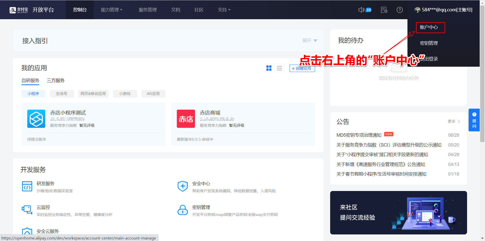Open the 支持 dropdown menu
The width and height of the screenshot is (485, 241).
click(x=224, y=10)
